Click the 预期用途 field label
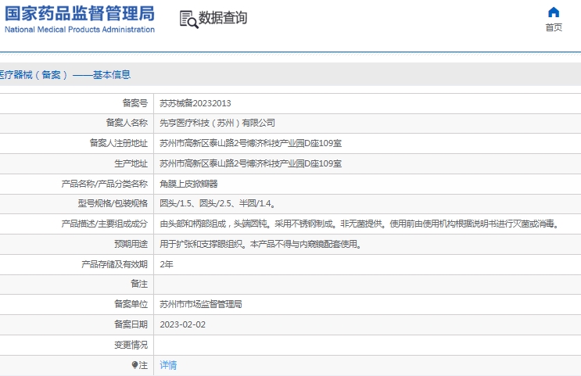Screen dimensions: 581x376 131,244
